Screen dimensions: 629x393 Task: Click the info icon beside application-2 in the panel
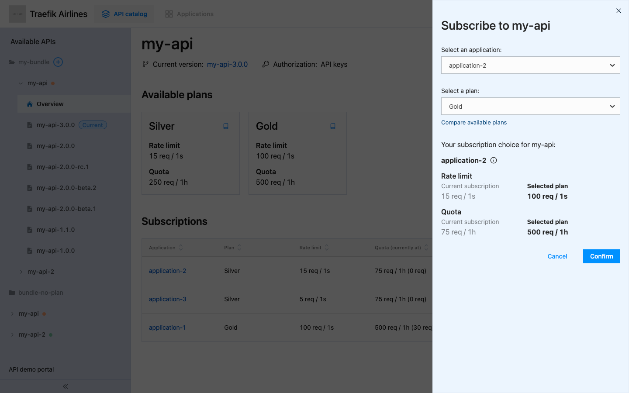493,160
